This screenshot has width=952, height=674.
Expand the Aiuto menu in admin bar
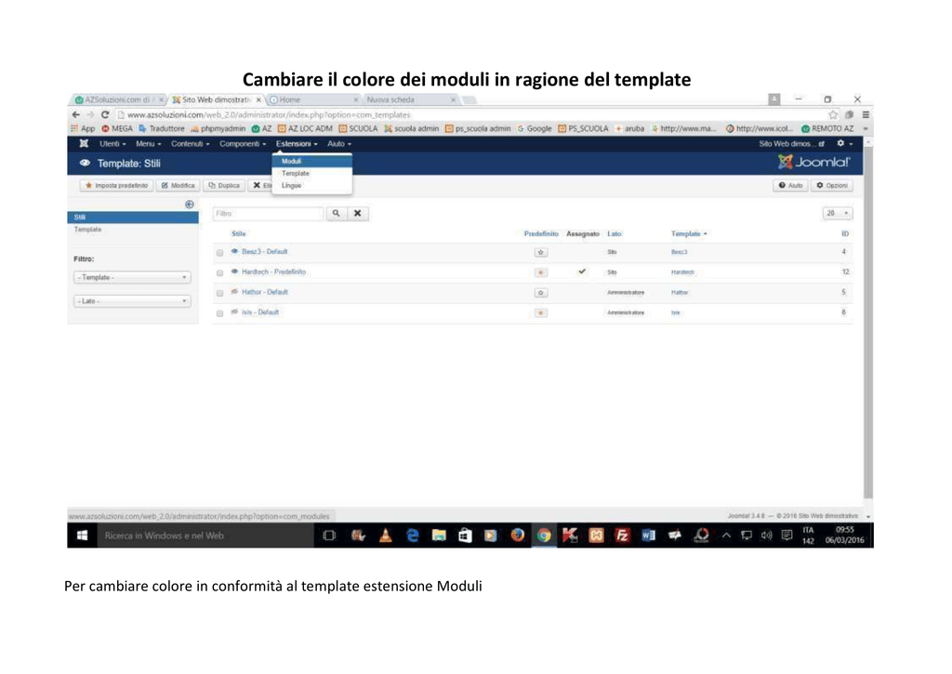coord(338,144)
